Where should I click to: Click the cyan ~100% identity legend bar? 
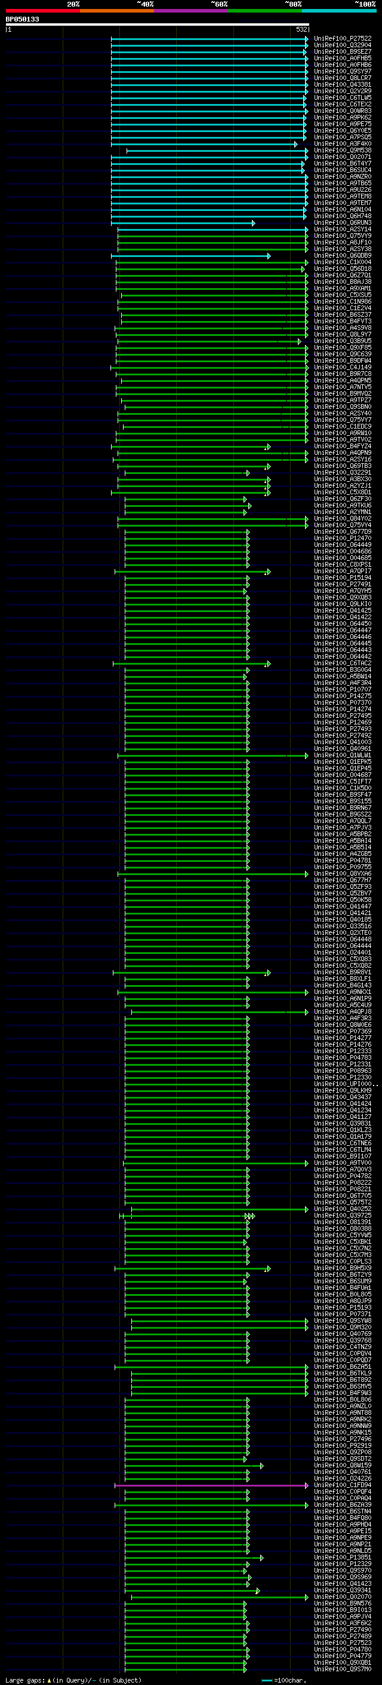[339, 11]
